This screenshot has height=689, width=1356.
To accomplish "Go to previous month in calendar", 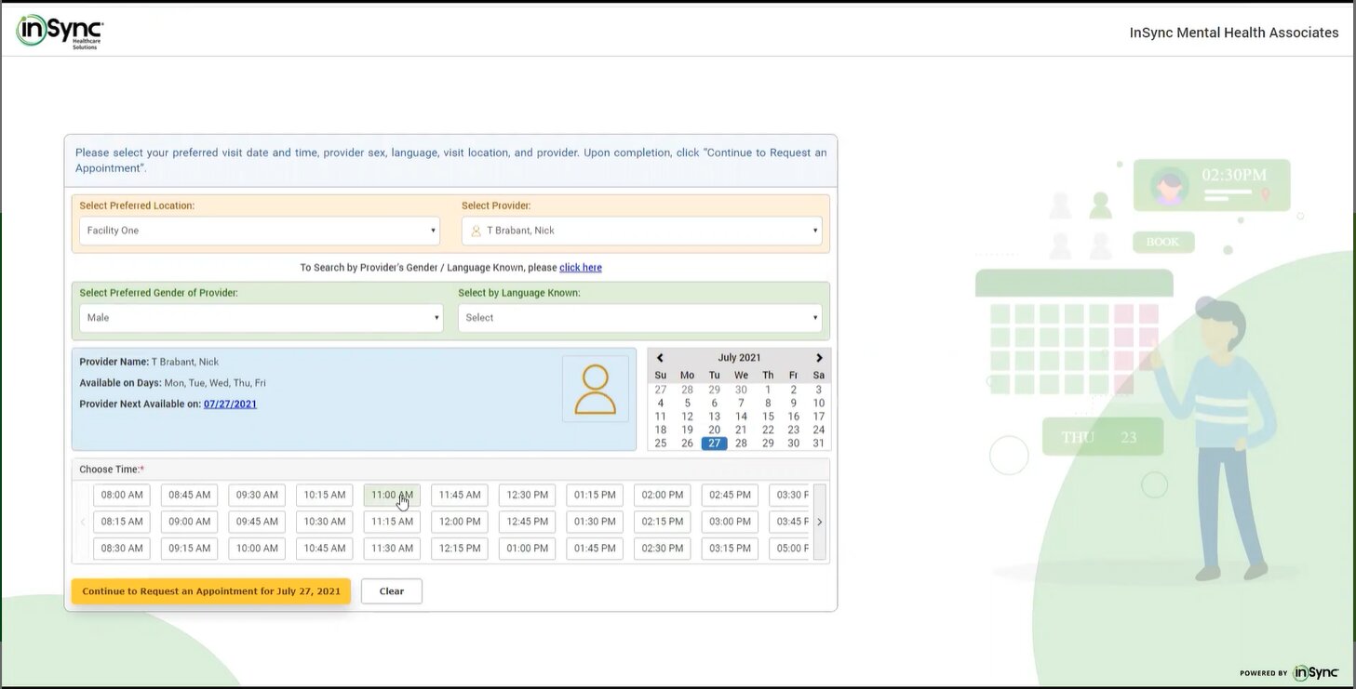I will (660, 358).
